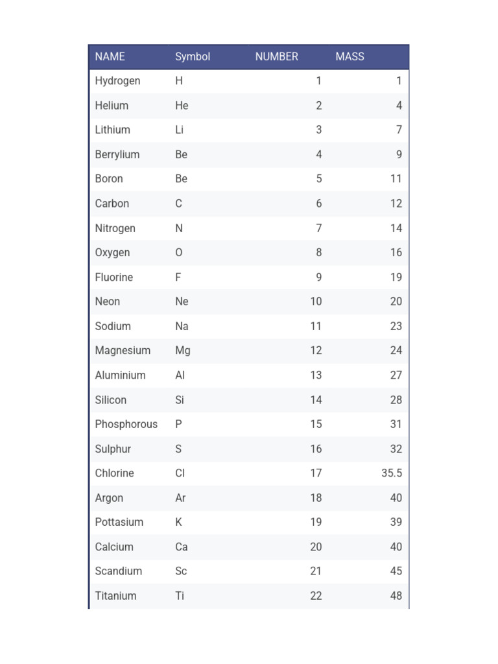Image resolution: width=498 pixels, height=664 pixels.
Task: Click the Magnesium symbol Mg cell
Action: click(182, 351)
